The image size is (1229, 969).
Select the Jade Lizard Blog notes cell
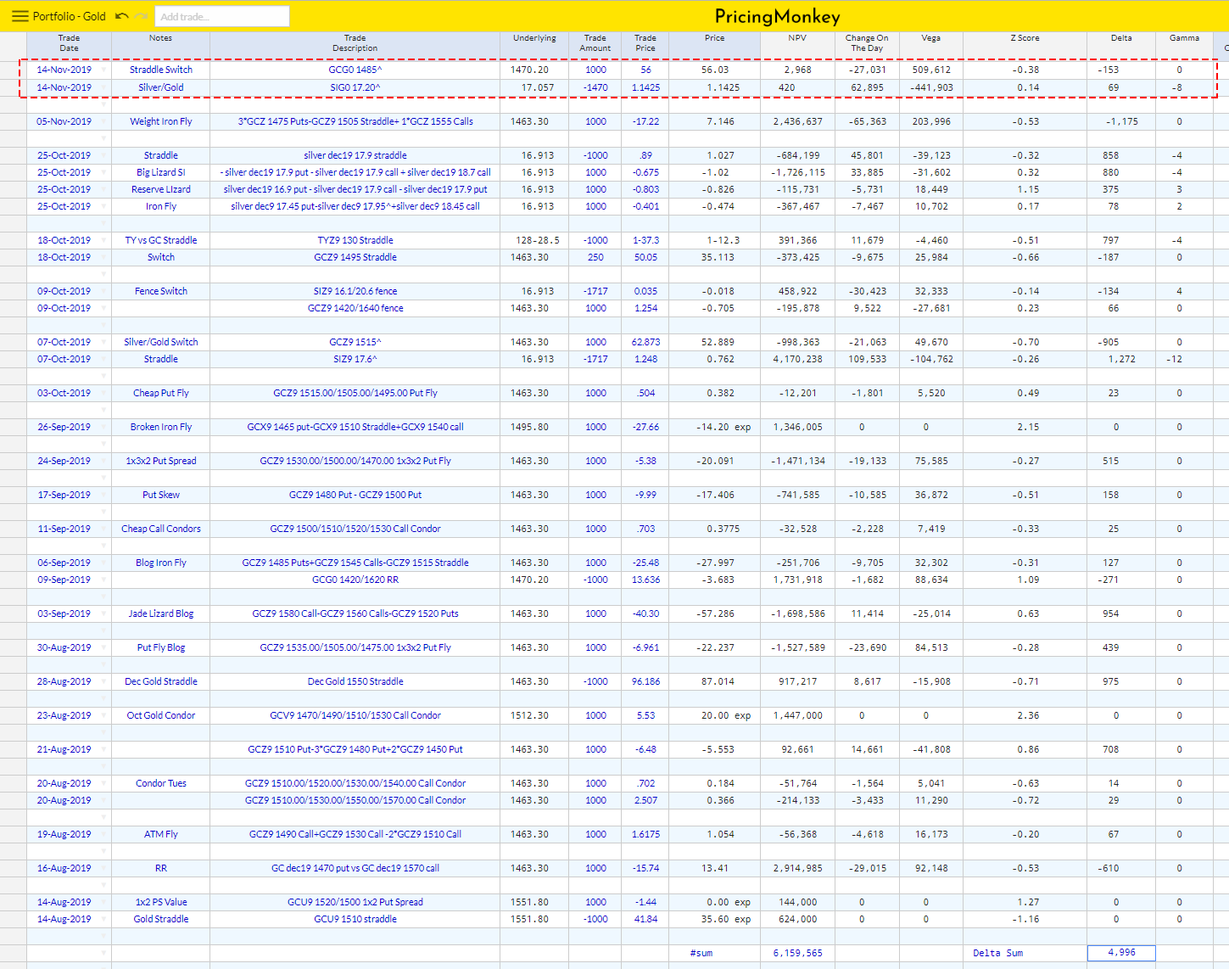tap(160, 613)
